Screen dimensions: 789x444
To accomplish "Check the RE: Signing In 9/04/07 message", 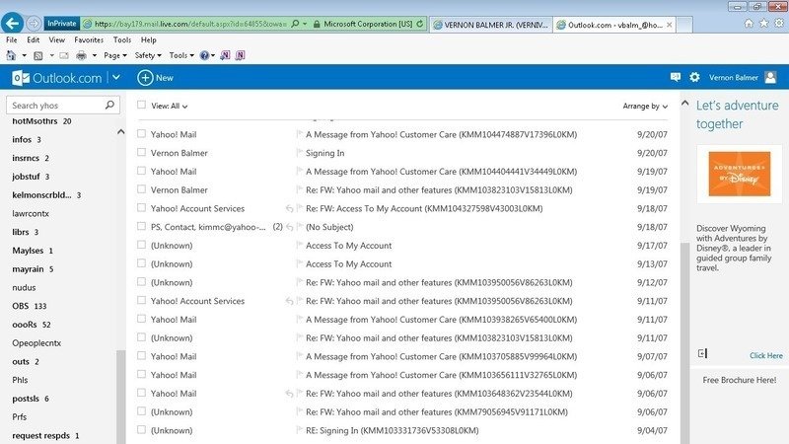I will click(x=141, y=430).
